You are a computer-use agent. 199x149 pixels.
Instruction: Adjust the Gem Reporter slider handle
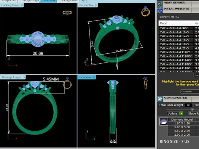click(x=192, y=109)
